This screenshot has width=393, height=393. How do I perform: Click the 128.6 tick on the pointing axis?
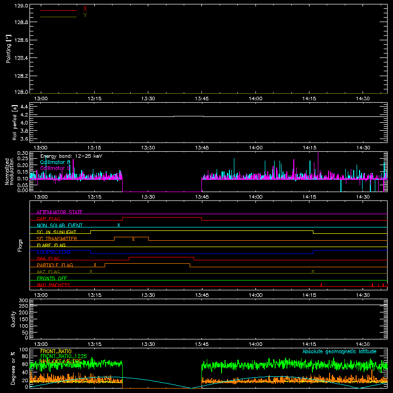21,40
